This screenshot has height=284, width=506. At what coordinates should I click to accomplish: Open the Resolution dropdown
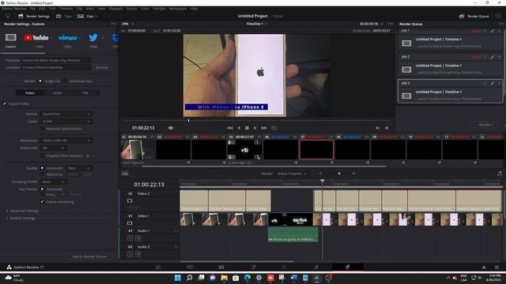[x=66, y=140]
